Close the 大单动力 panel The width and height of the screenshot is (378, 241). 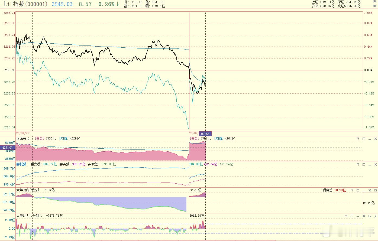coord(364,216)
